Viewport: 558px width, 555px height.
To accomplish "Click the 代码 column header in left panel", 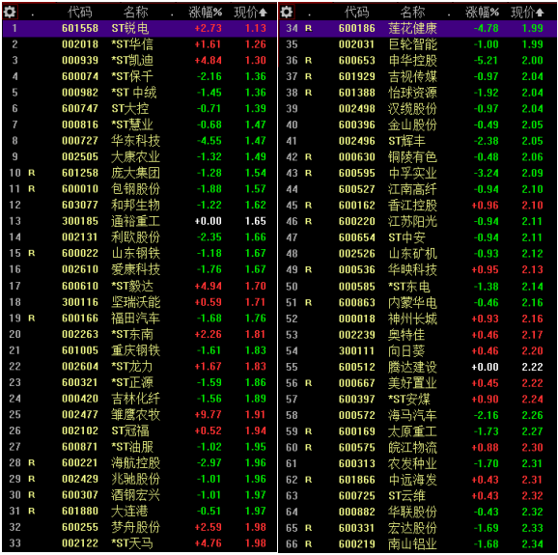I will pyautogui.click(x=80, y=13).
